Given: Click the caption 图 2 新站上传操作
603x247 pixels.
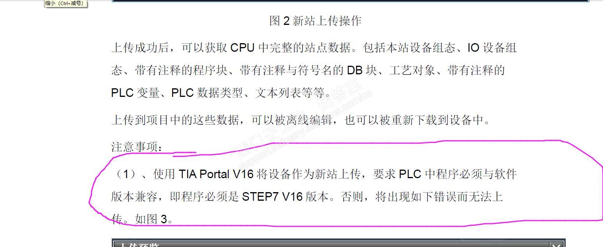Looking at the screenshot, I should click(x=315, y=21).
